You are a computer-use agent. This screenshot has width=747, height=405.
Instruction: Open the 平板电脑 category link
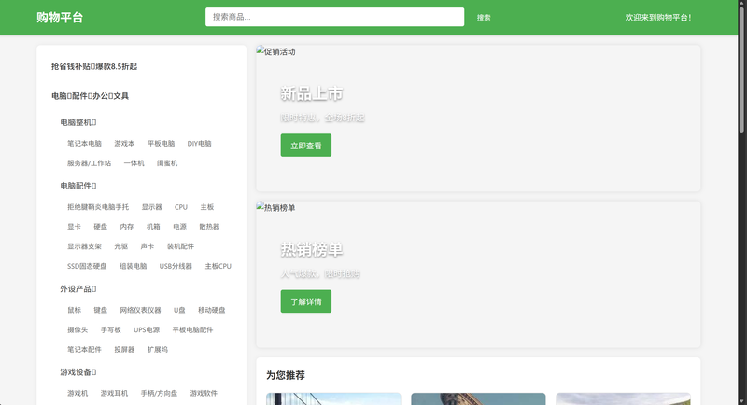pos(161,144)
